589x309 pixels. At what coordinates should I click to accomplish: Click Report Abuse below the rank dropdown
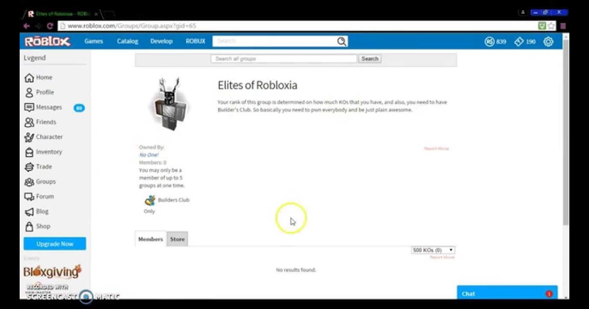point(442,257)
